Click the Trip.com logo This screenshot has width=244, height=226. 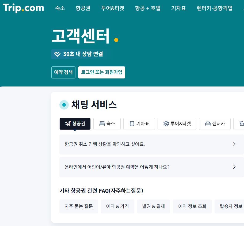[x=23, y=8]
